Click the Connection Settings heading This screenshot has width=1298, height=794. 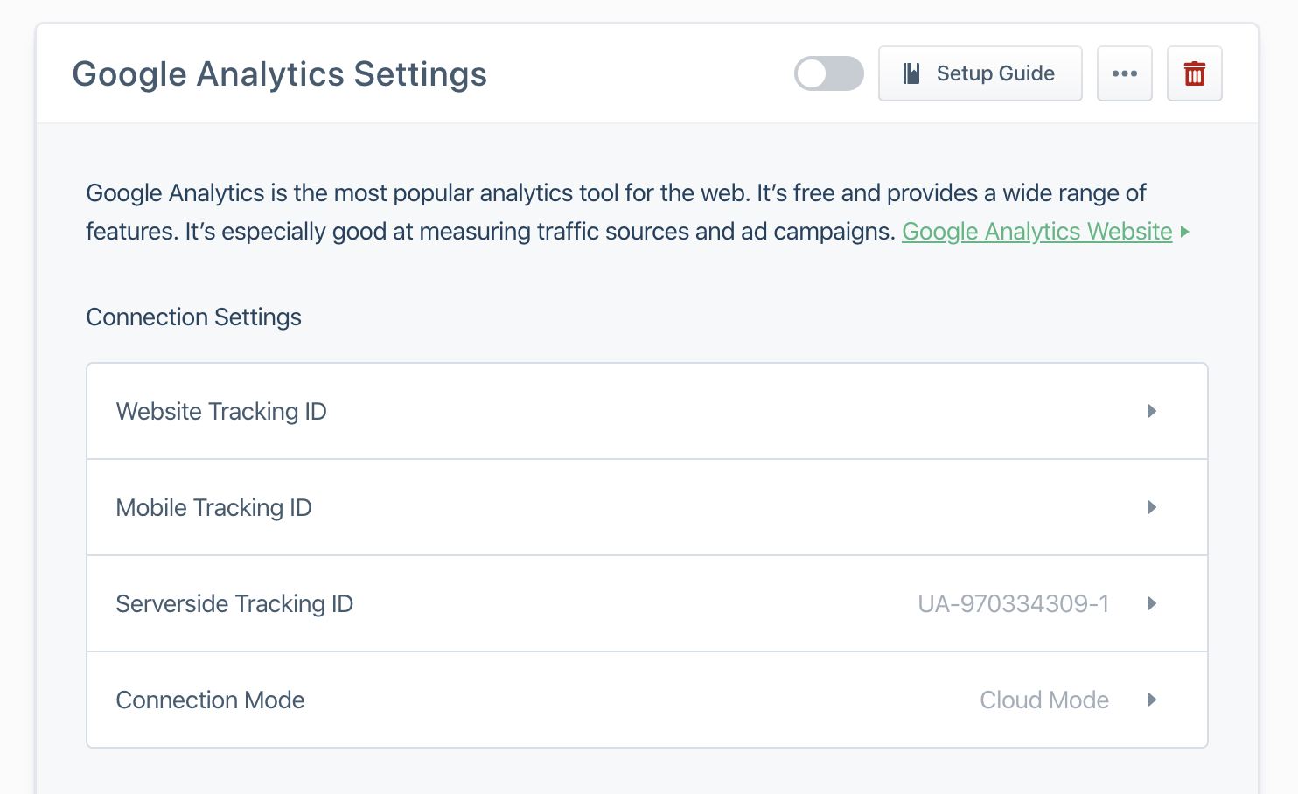tap(194, 317)
